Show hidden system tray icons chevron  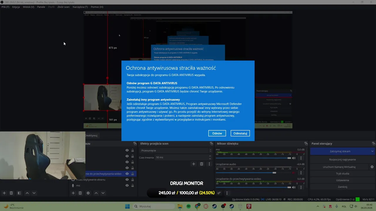click(318, 206)
